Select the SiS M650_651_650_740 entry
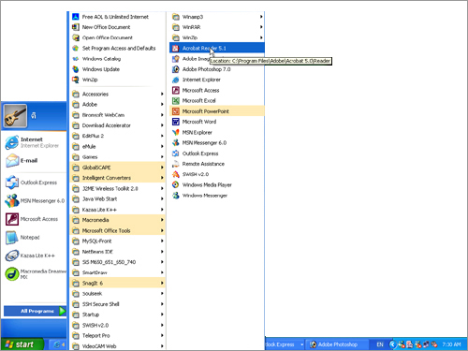 [117, 262]
